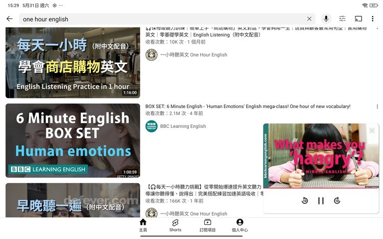Open BBC Learning English channel avatar
This screenshot has width=383, height=239.
152,126
